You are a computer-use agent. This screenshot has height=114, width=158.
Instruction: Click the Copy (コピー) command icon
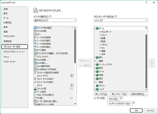click(x=35, y=34)
